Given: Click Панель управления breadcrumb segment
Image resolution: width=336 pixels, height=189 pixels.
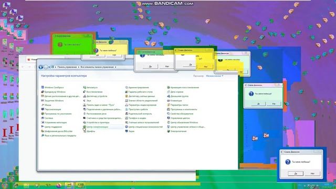Looking at the screenshot, I should [x=67, y=67].
